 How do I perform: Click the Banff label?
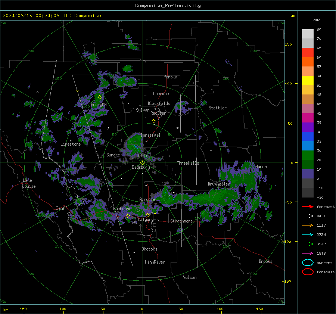(x=62, y=208)
